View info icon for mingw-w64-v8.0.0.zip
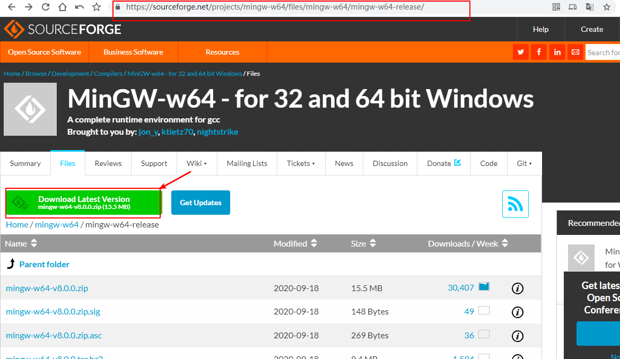620x359 pixels. click(x=518, y=288)
